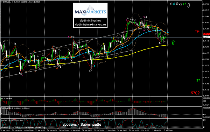The width and height of the screenshot is (210, 132).
Task: Click the уровень - Subminuette caption text
Action: point(82,125)
